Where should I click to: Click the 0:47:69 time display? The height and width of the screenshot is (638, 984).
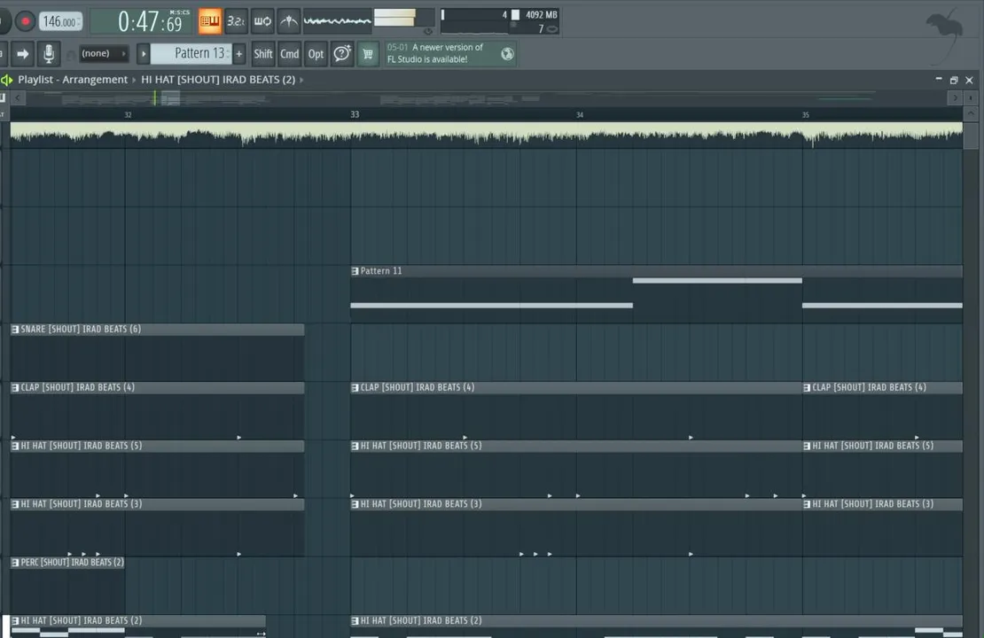click(x=142, y=22)
